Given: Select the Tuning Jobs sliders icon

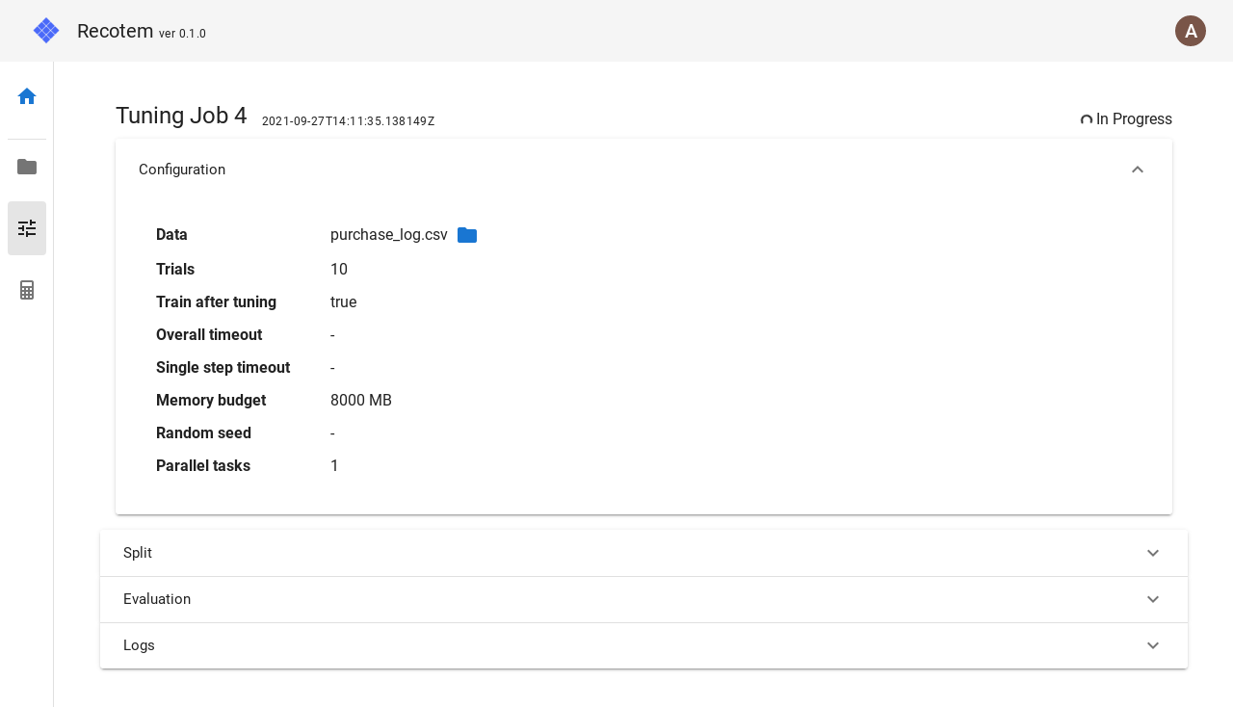Looking at the screenshot, I should 27,228.
